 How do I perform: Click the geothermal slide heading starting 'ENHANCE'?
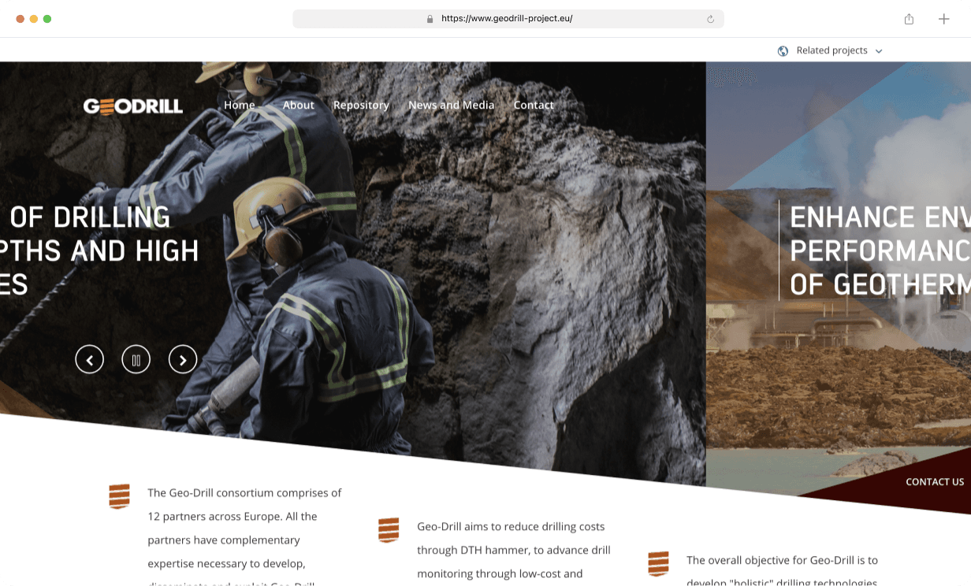(880, 250)
